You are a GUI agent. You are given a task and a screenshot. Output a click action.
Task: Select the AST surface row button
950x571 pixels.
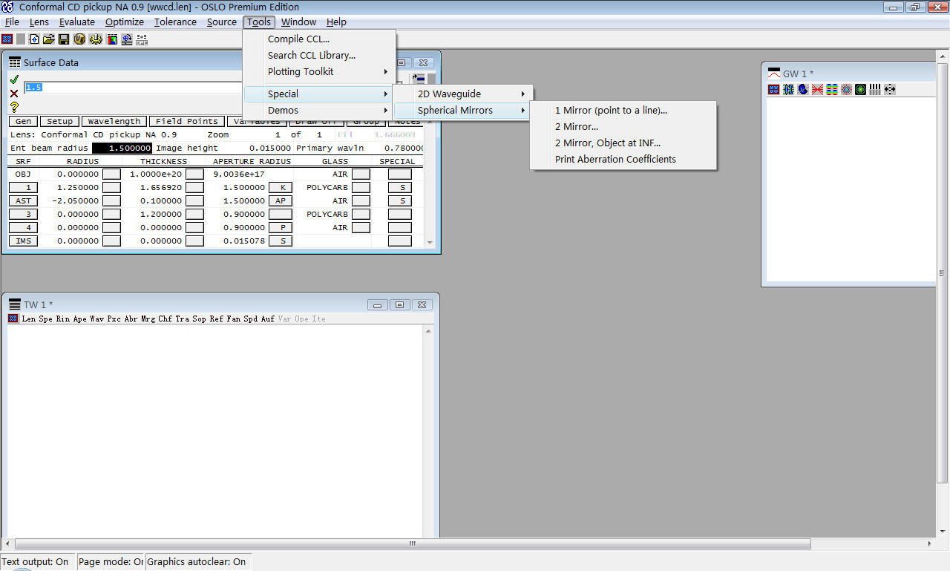(x=23, y=200)
